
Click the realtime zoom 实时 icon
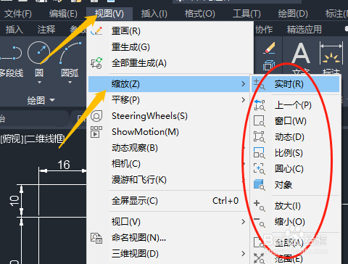point(260,84)
